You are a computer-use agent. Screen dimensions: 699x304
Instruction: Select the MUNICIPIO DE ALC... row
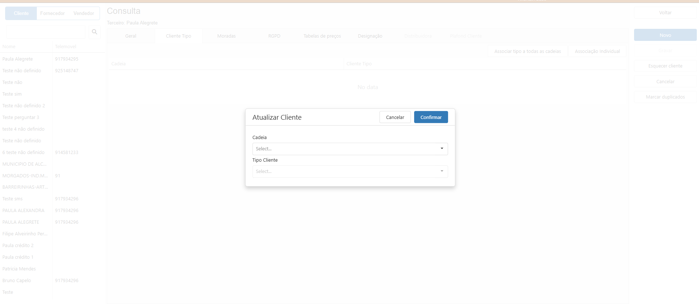(53, 164)
